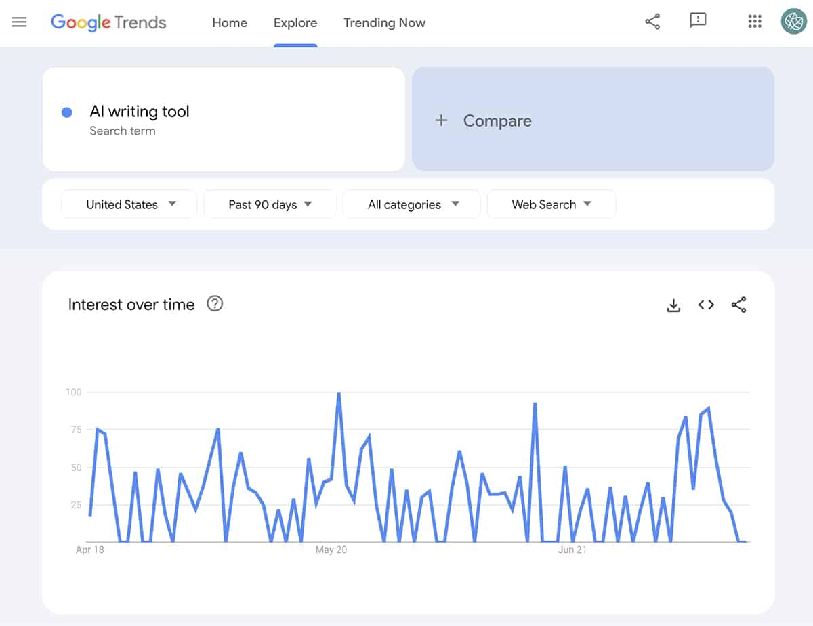This screenshot has height=626, width=813.
Task: Click the top share icon
Action: click(652, 22)
